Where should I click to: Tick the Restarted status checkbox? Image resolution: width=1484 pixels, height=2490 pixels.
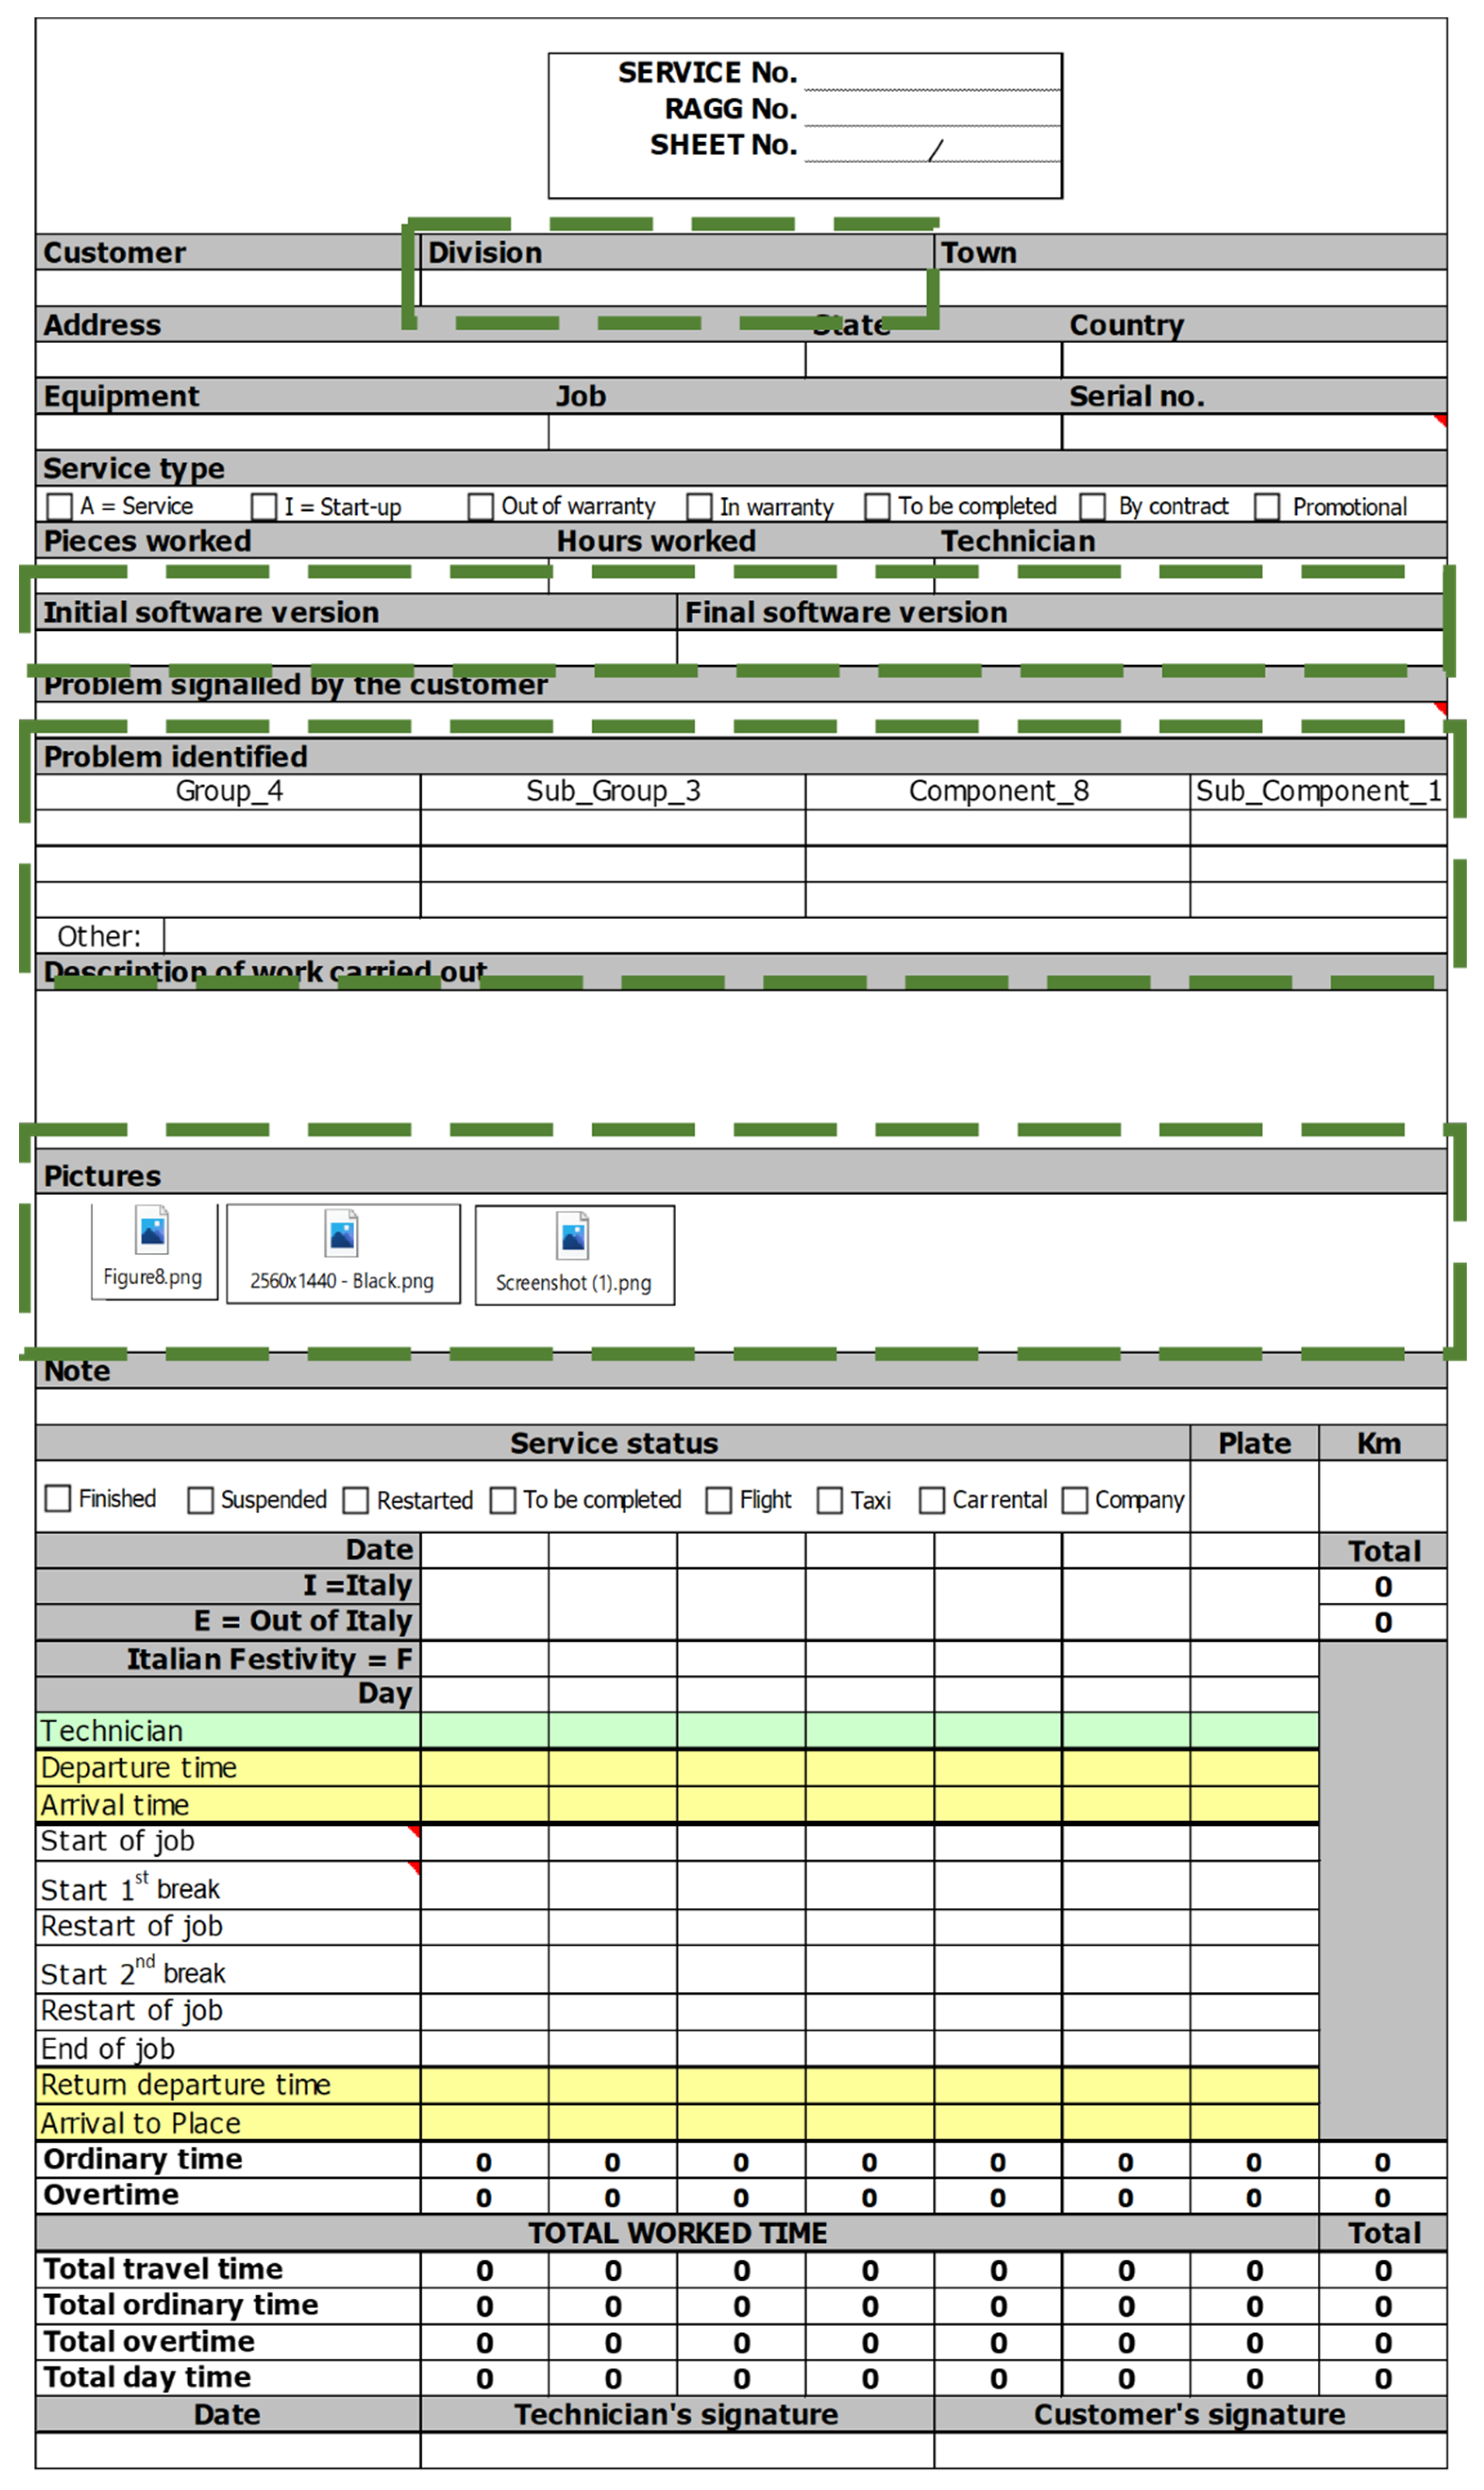coord(356,1502)
